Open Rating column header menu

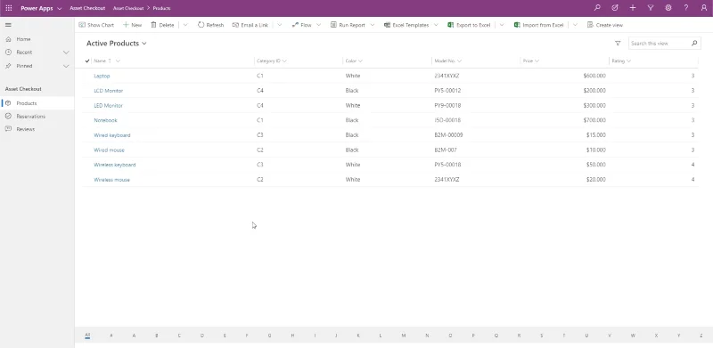tap(621, 61)
